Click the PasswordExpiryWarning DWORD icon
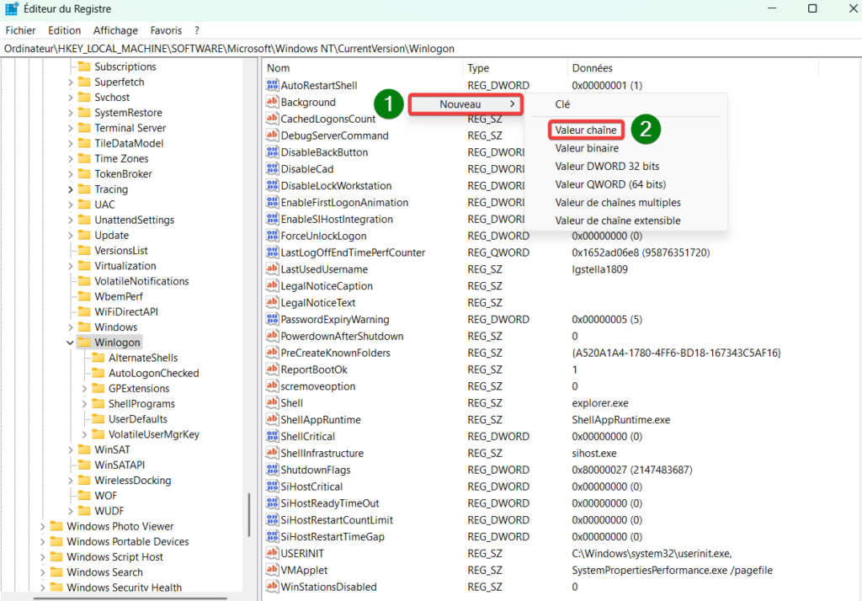 272,319
